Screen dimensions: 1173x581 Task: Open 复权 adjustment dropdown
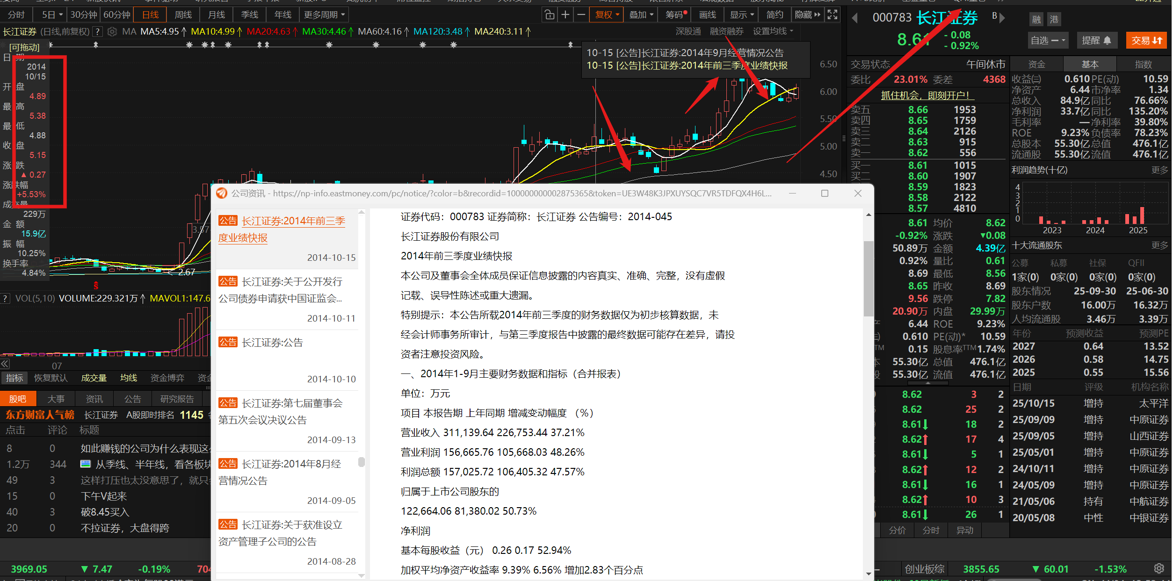click(607, 15)
